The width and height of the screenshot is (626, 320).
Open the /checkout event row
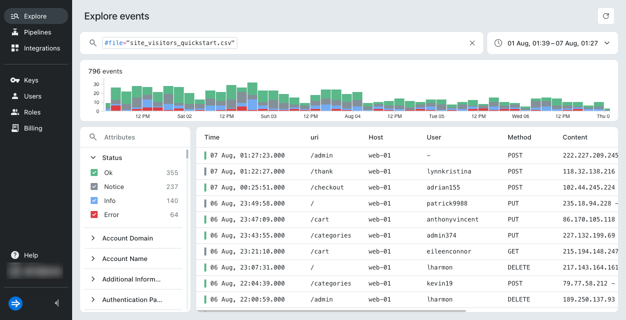(x=407, y=187)
